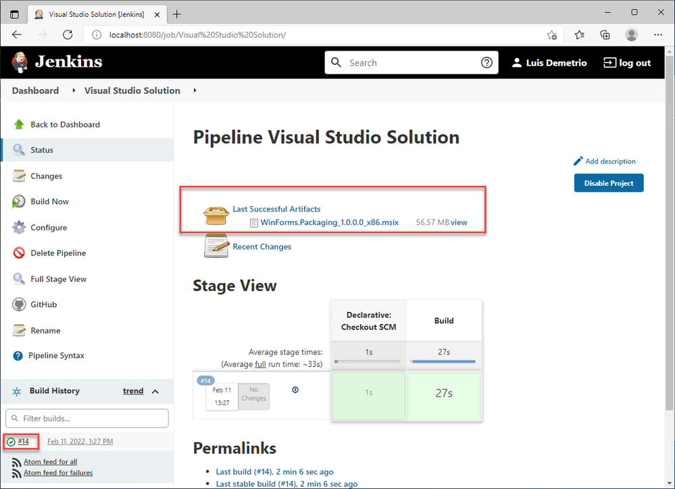This screenshot has width=675, height=489.
Task: Click the pencil icon beside Add description
Action: click(x=578, y=161)
